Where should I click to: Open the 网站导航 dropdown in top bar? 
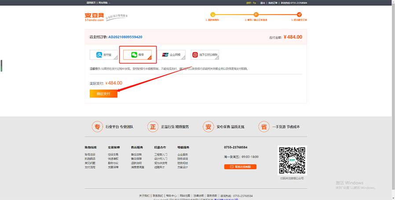coord(104,3)
